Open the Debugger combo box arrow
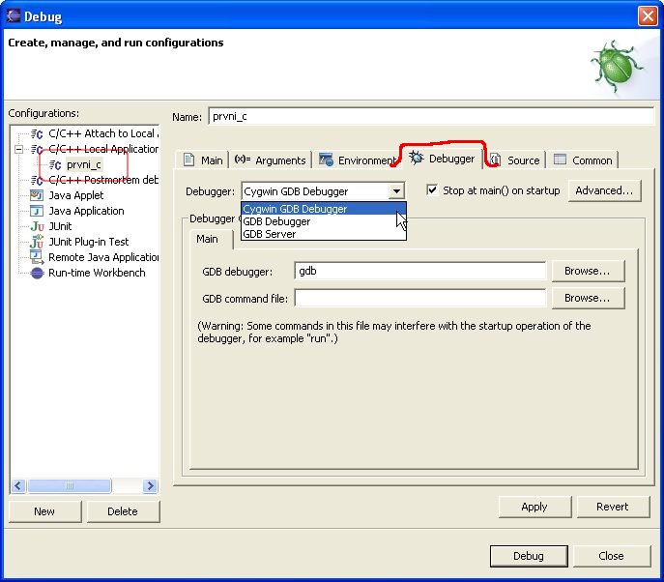The width and height of the screenshot is (664, 582). pyautogui.click(x=396, y=191)
